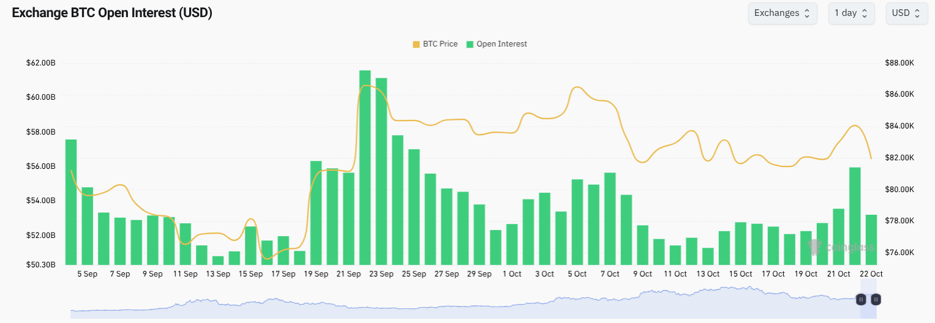Select the open interest bar for 17 Sep

pos(283,250)
